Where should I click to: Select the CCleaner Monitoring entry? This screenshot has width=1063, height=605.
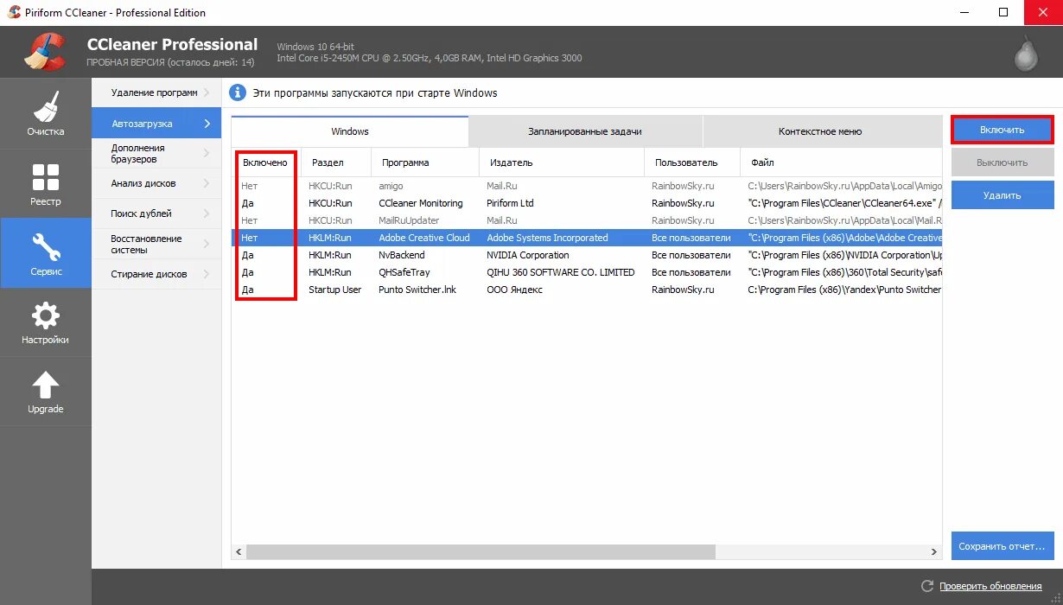[587, 203]
